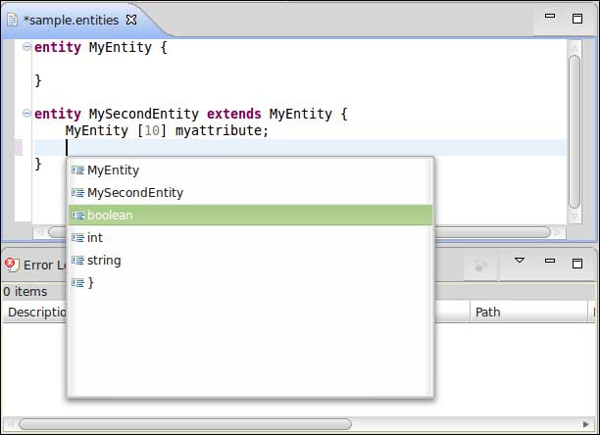Close the sample.entities editor tab
The height and width of the screenshot is (435, 600).
click(131, 20)
